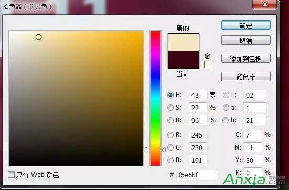This screenshot has height=190, width=289.
Task: Select the B brightness radio button
Action: point(170,120)
